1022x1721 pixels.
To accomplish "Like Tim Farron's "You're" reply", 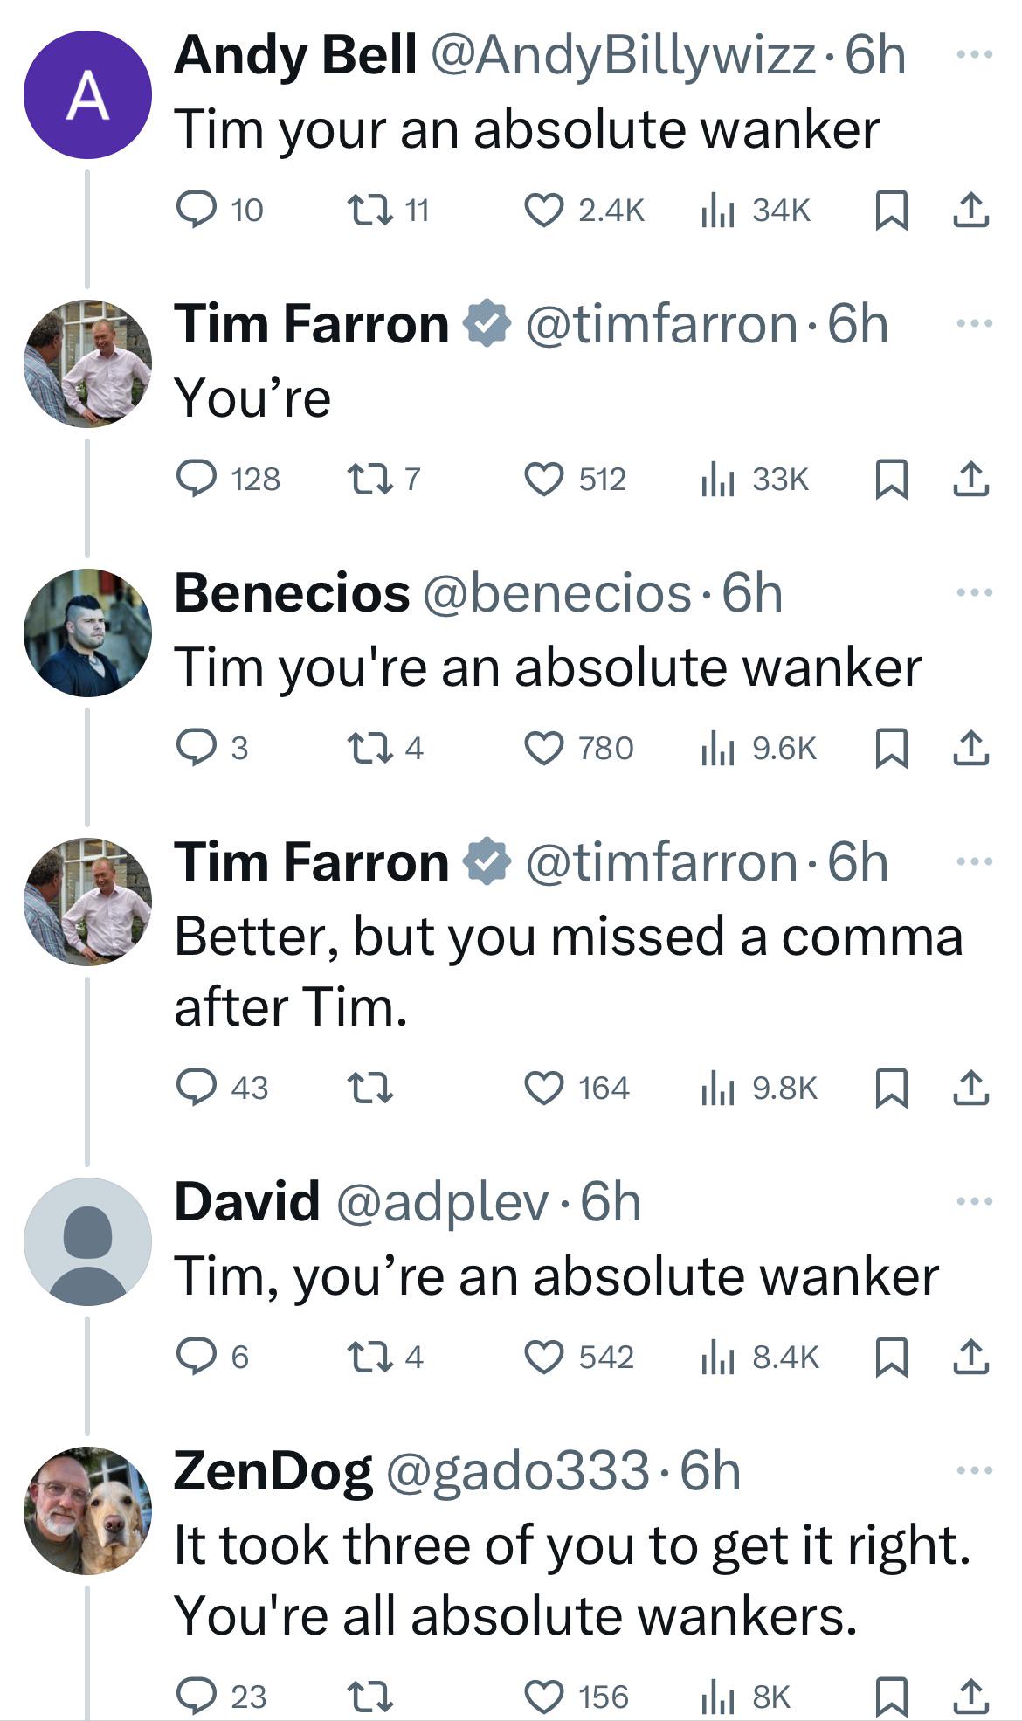I will point(543,479).
